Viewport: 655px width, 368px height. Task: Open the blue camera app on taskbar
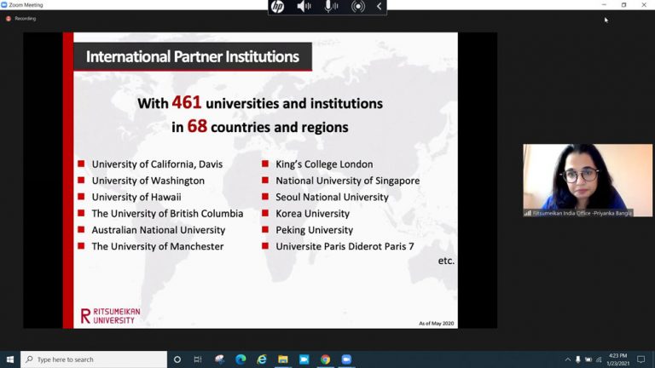(304, 359)
